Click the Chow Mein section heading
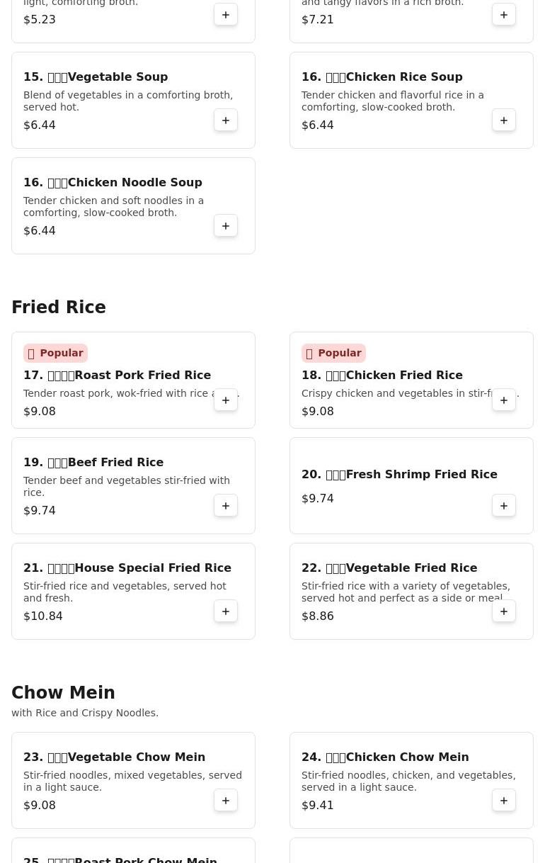The height and width of the screenshot is (863, 545). pos(63,693)
